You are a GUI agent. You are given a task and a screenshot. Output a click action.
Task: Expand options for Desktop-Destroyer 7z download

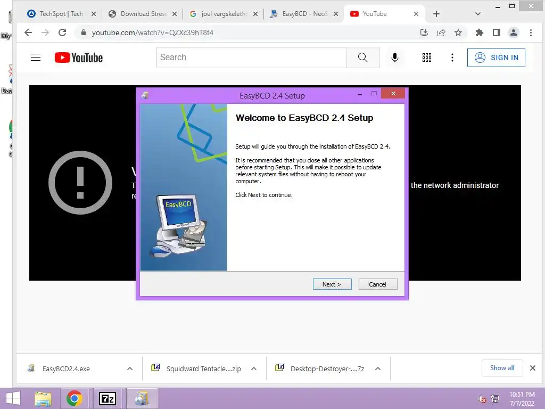click(x=378, y=369)
